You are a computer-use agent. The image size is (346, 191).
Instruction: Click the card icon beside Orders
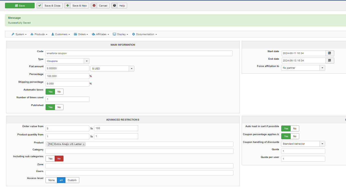pyautogui.click(x=75, y=34)
